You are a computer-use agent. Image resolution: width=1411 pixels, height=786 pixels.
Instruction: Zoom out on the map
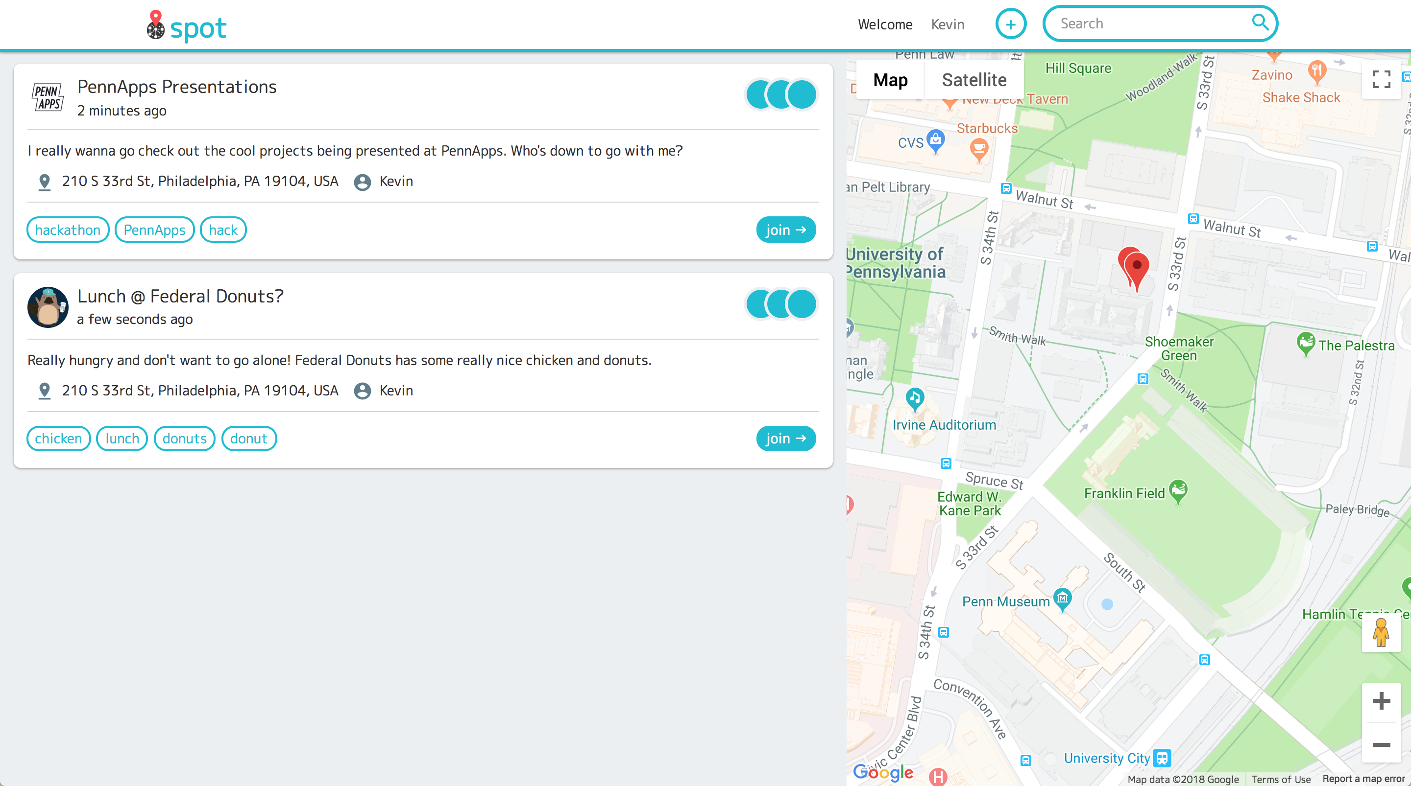1381,744
